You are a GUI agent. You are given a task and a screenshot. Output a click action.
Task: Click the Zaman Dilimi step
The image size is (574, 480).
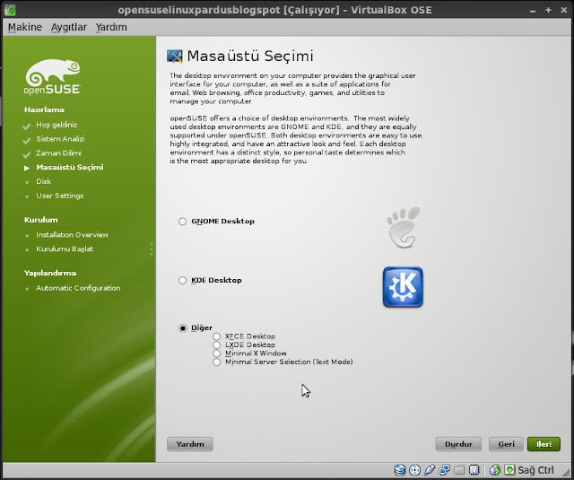58,153
